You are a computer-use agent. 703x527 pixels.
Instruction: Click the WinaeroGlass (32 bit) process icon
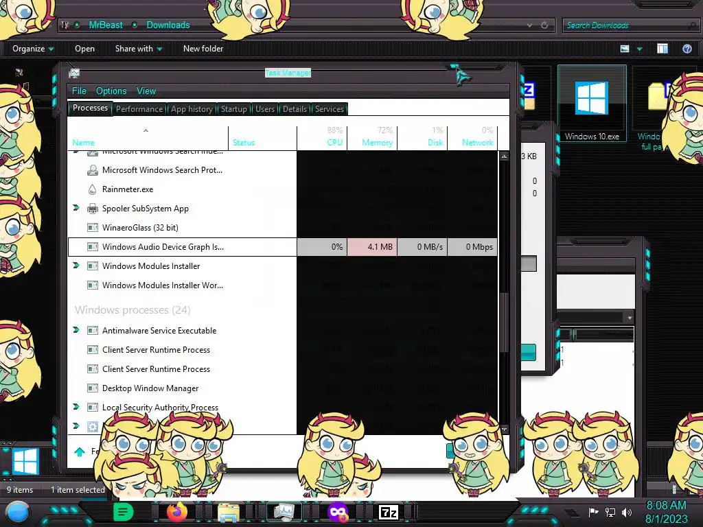point(93,228)
